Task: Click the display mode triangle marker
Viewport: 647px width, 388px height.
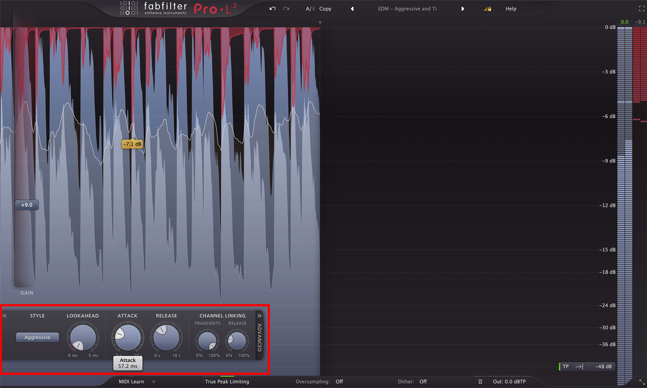Action: (320, 23)
